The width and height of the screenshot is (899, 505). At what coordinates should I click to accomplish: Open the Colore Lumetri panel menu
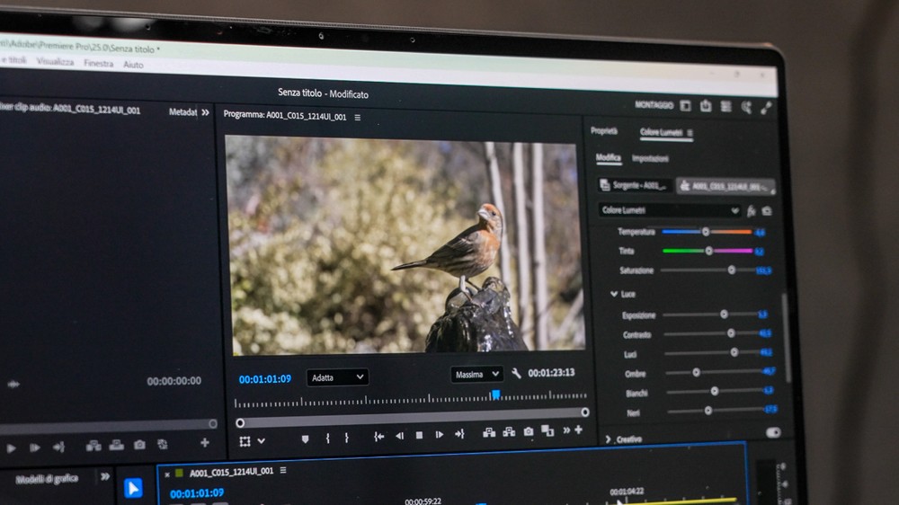click(690, 133)
